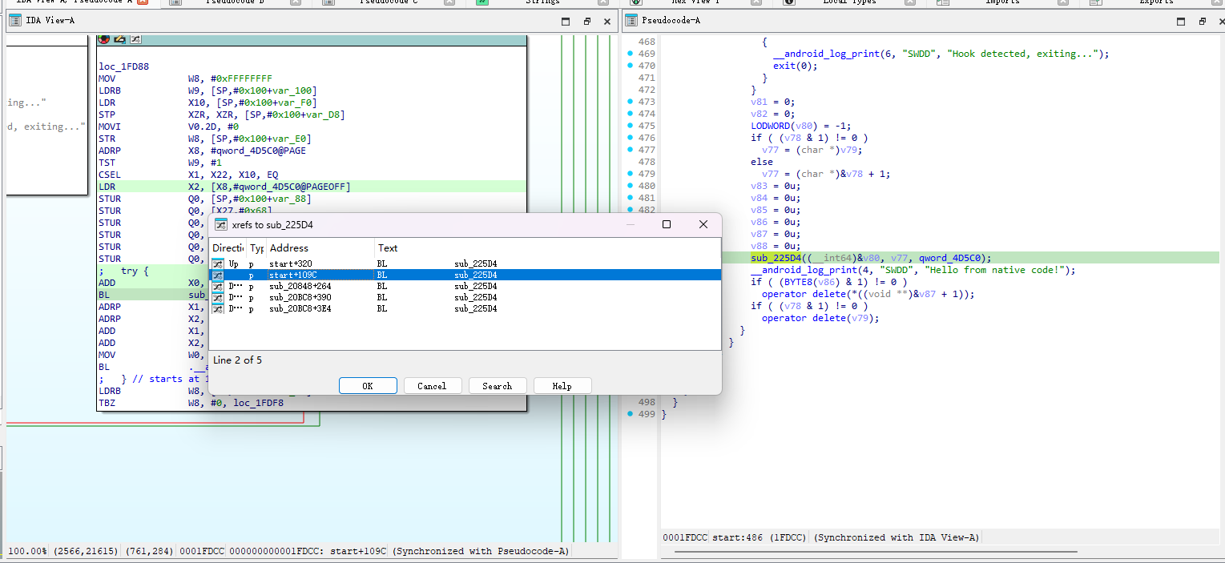The image size is (1225, 563).
Task: Close the xrefs to sub_225D4 dialog
Action: (703, 225)
